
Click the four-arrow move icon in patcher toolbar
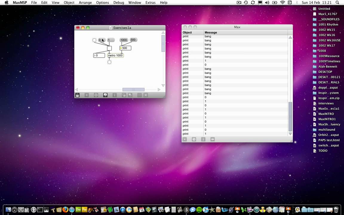coord(96,95)
